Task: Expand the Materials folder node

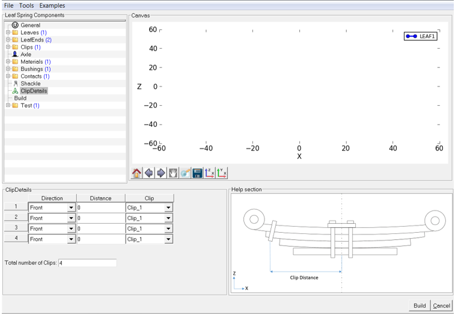Action: click(8, 61)
